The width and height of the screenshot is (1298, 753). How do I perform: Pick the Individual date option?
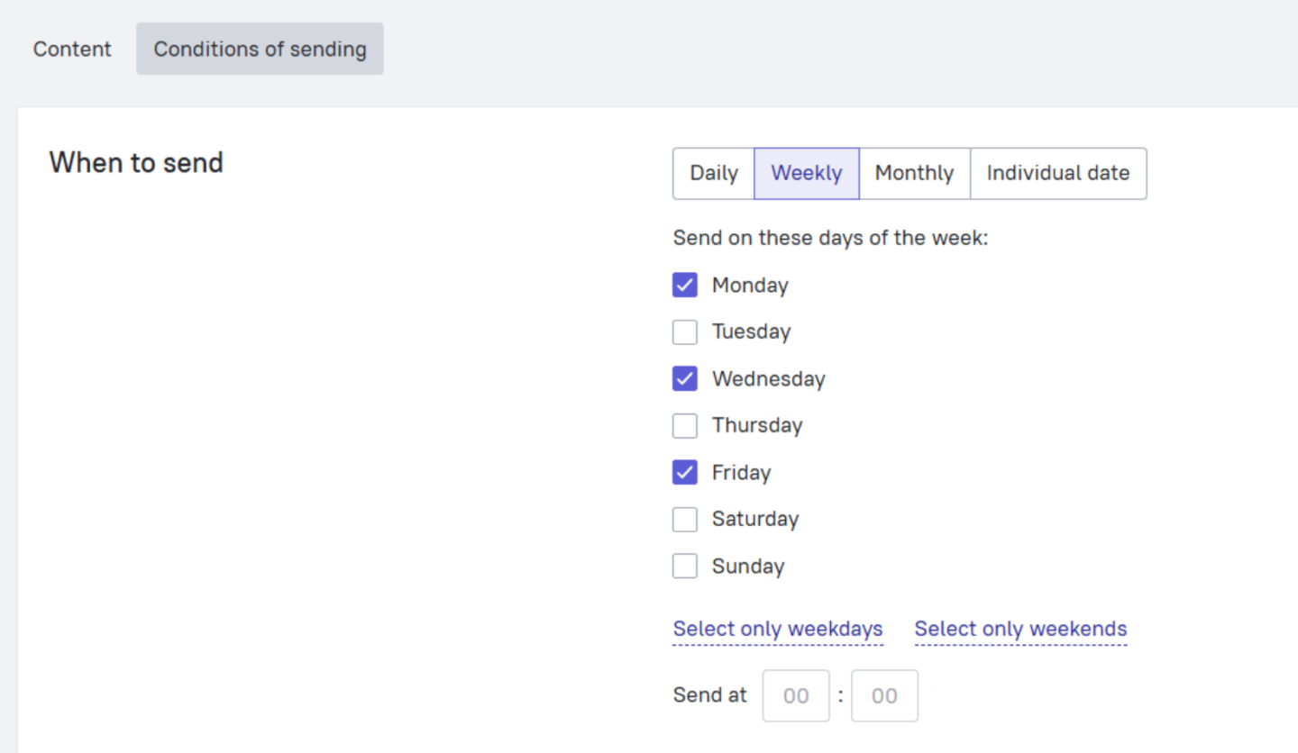pos(1057,173)
